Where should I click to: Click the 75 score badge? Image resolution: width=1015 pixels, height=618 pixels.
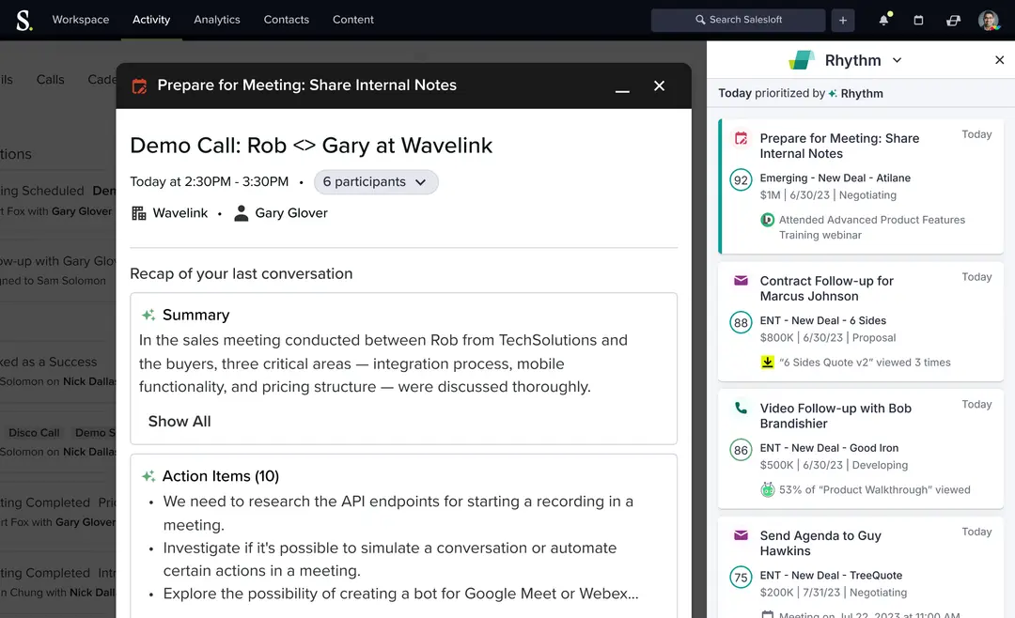[x=742, y=578]
